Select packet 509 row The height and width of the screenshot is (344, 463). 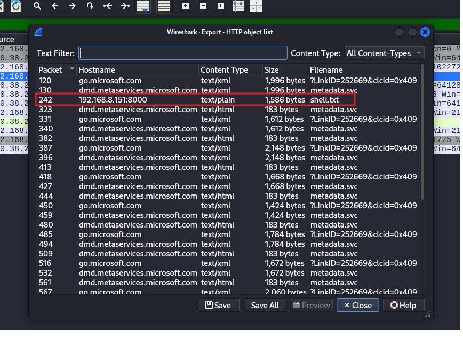[x=228, y=254]
